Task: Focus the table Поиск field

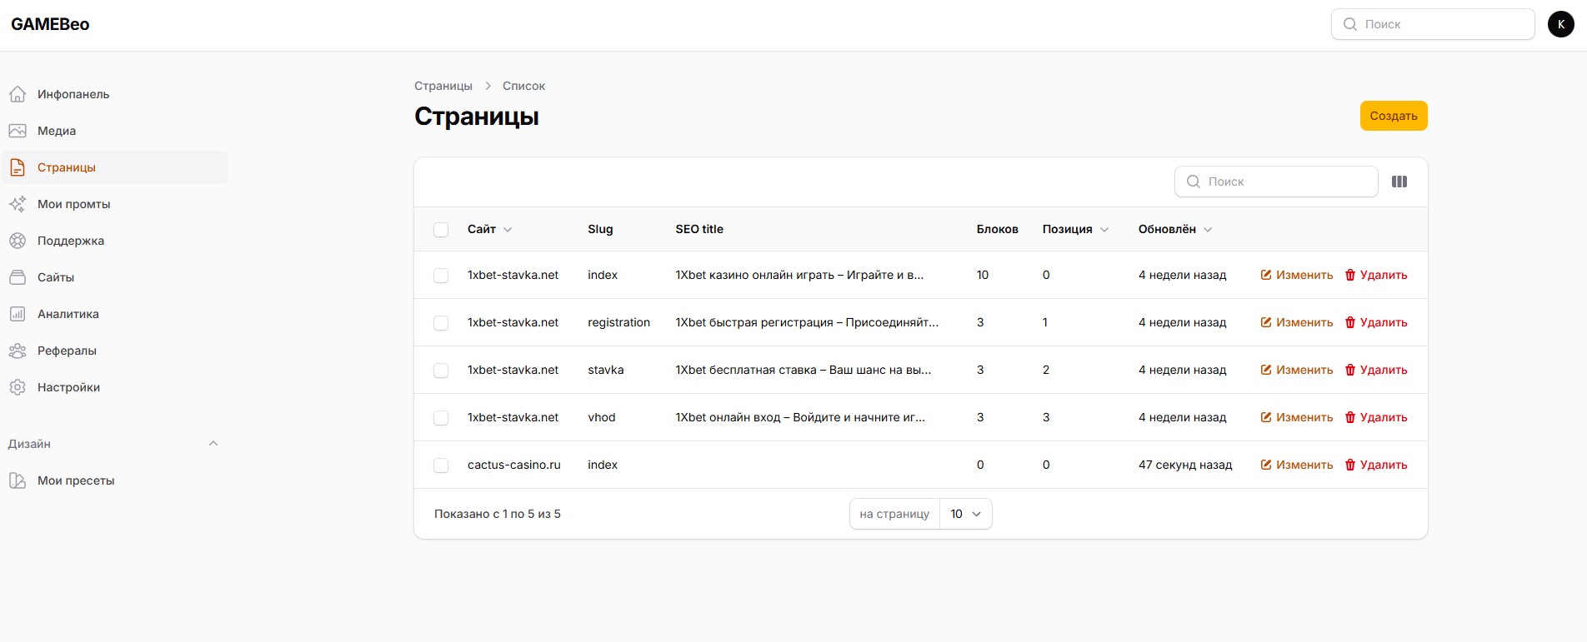Action: (1276, 182)
